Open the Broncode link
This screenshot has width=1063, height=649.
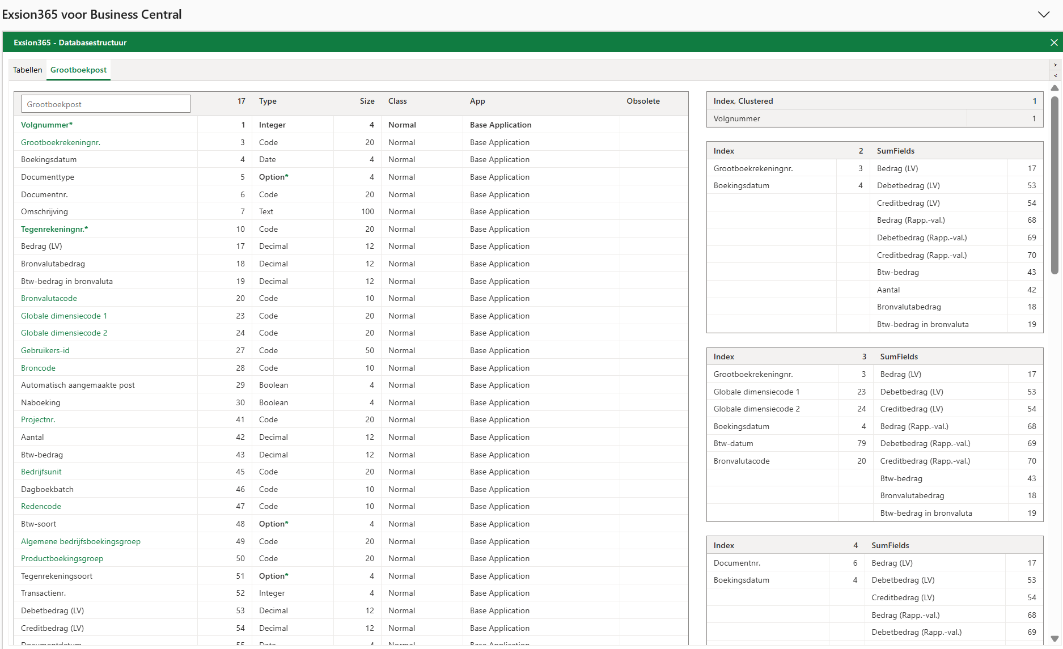38,368
